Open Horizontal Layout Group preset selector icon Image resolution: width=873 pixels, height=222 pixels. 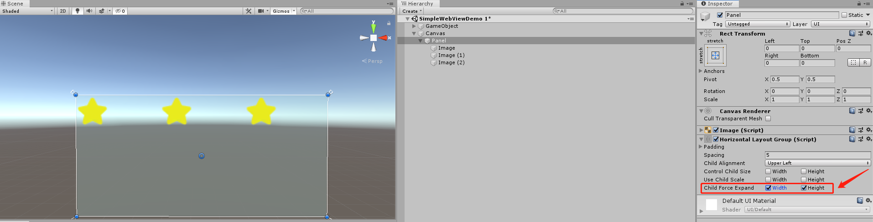coord(860,139)
